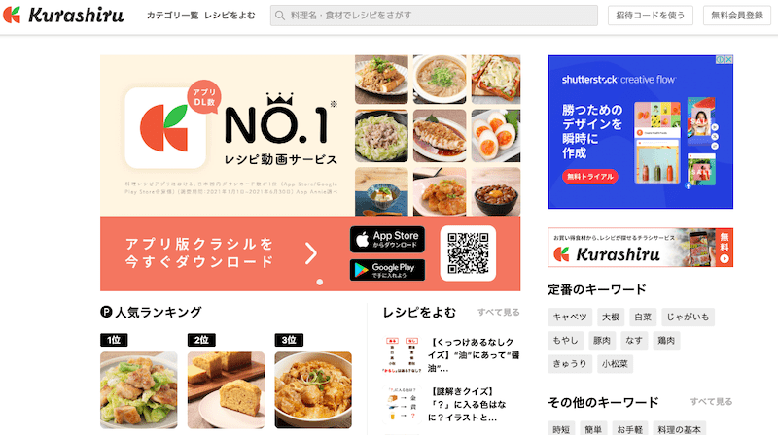Click the Kurashiru logo in header
The width and height of the screenshot is (778, 435).
[x=63, y=15]
